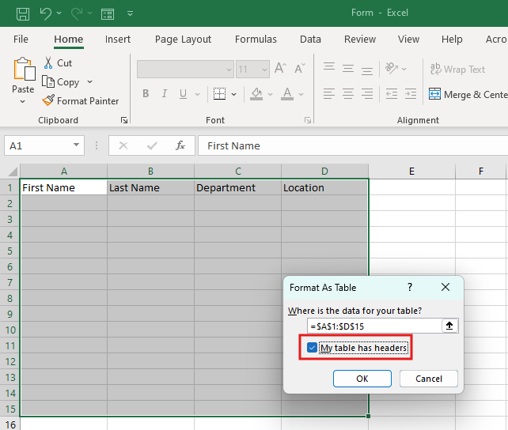This screenshot has height=430, width=508.
Task: Click the Fill Color bucket
Action: (256, 94)
